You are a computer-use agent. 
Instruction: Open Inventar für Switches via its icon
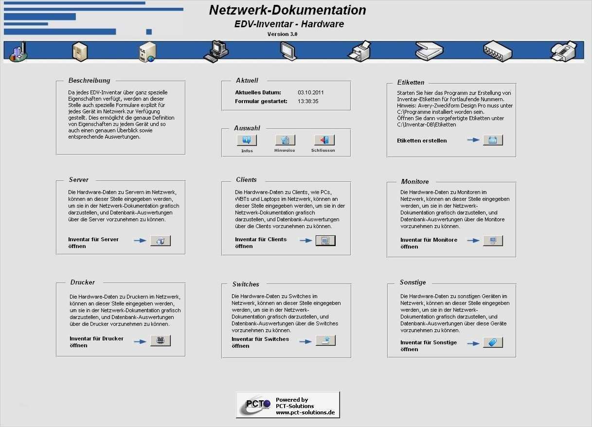pos(325,340)
